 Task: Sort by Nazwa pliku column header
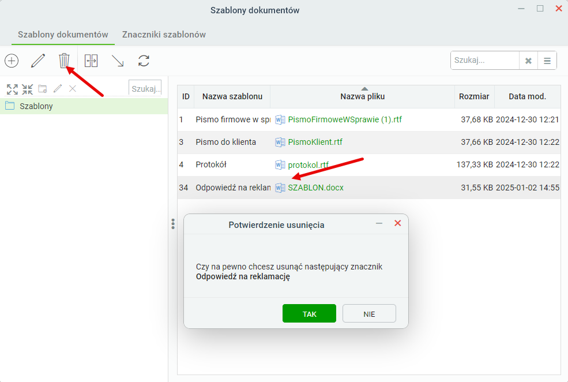pyautogui.click(x=362, y=96)
